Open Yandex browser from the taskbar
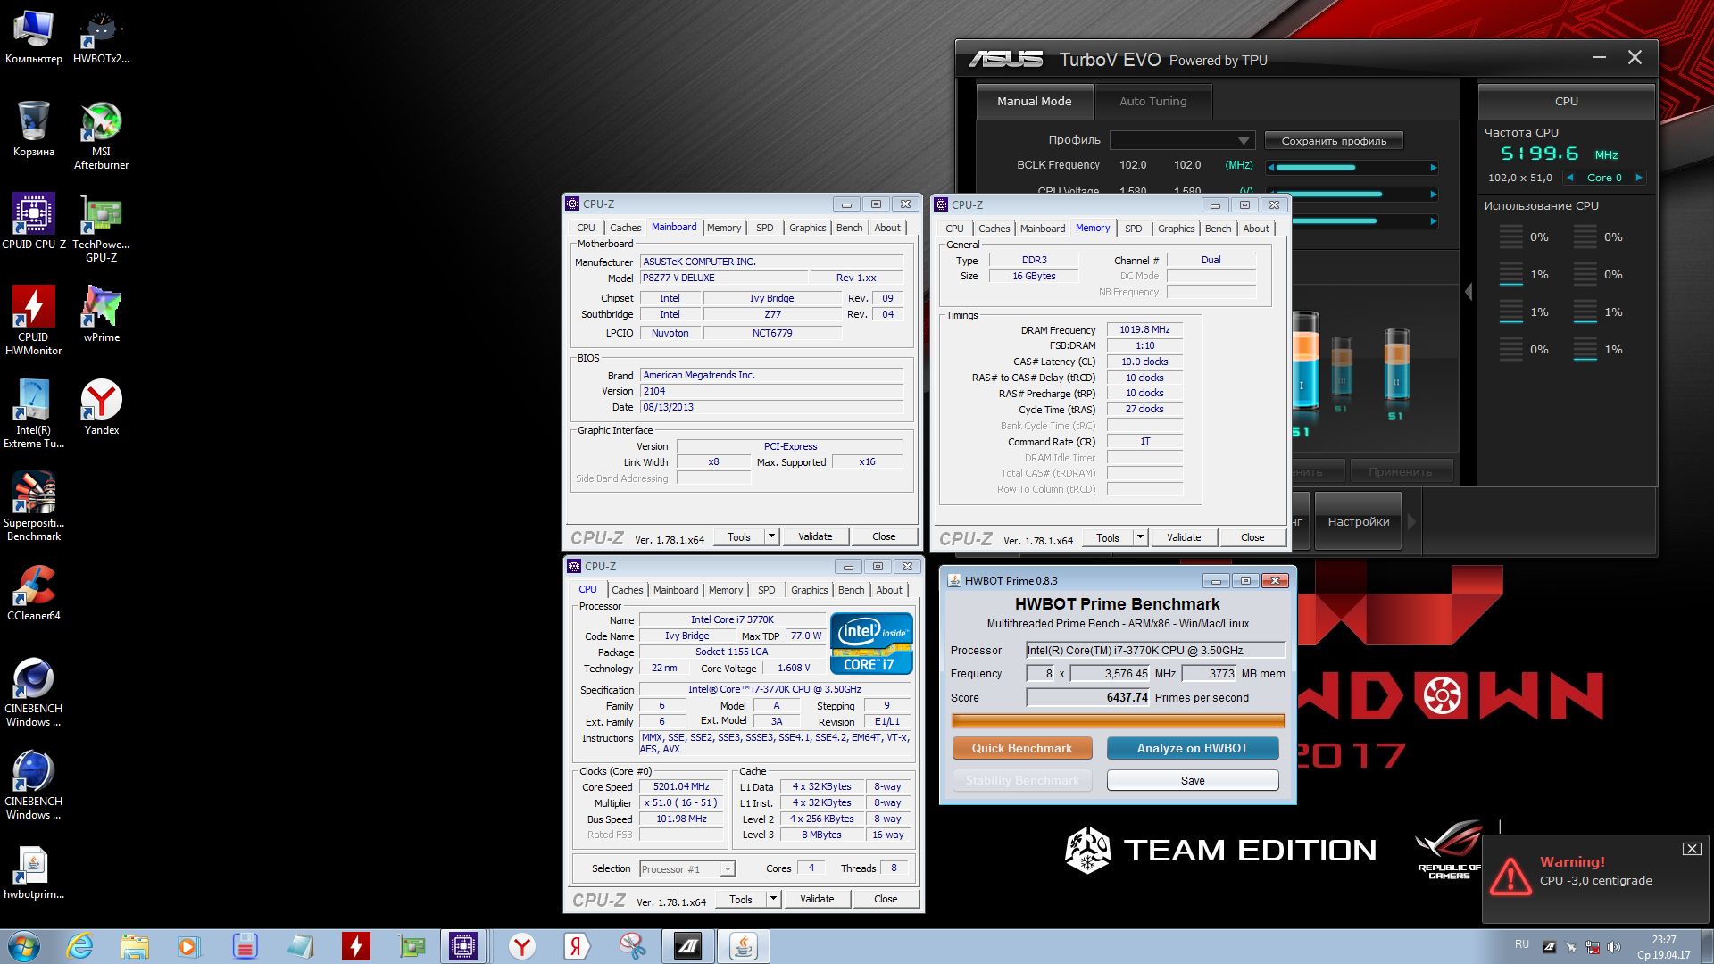This screenshot has width=1714, height=964. point(522,946)
